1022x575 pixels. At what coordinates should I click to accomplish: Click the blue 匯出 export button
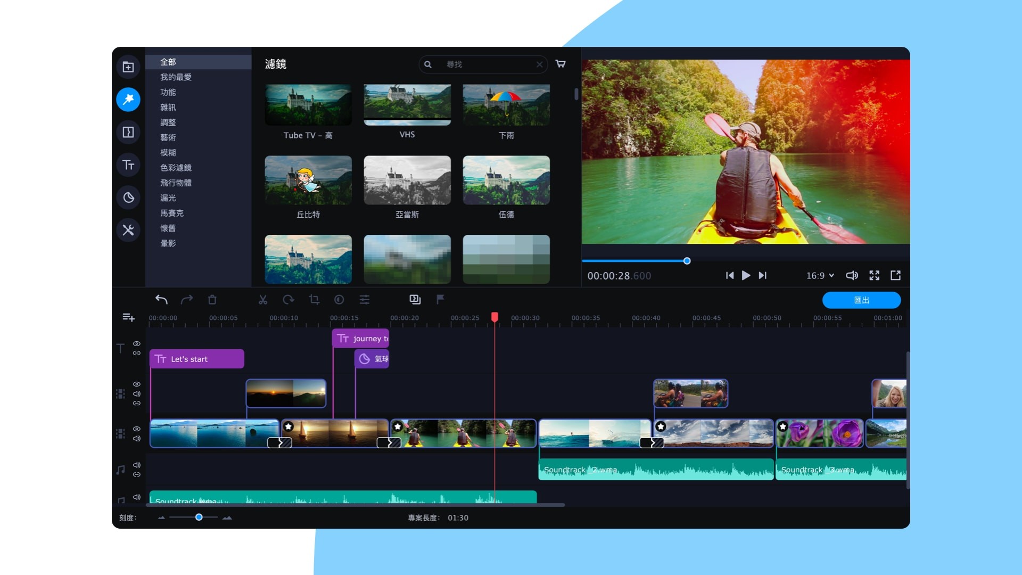point(861,300)
